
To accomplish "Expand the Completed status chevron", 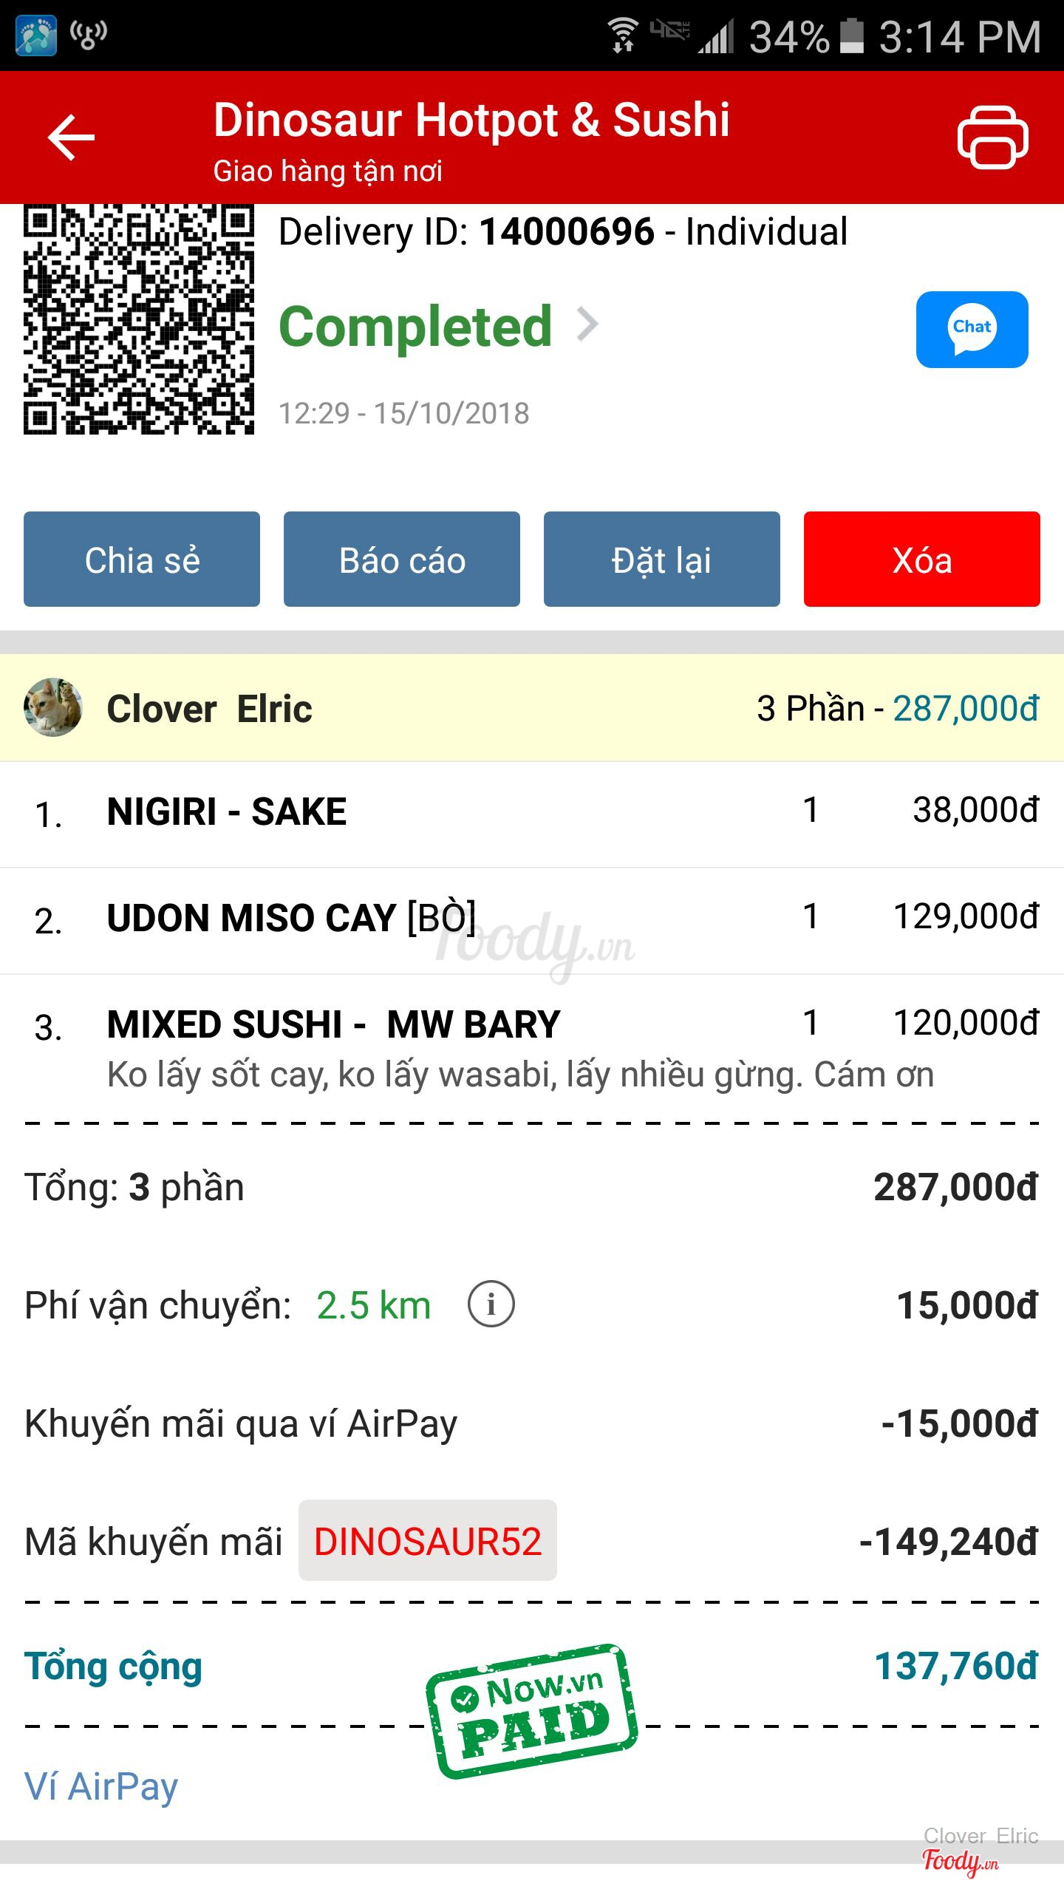I will (x=587, y=324).
